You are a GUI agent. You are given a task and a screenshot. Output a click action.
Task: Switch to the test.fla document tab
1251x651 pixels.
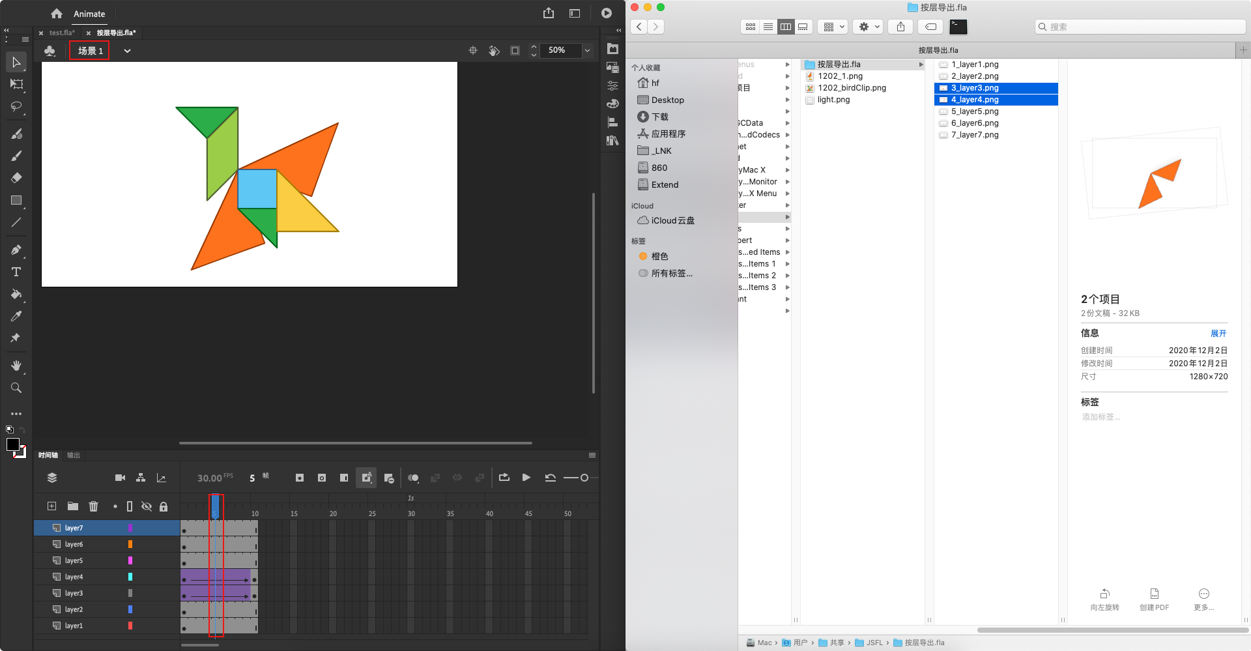62,33
